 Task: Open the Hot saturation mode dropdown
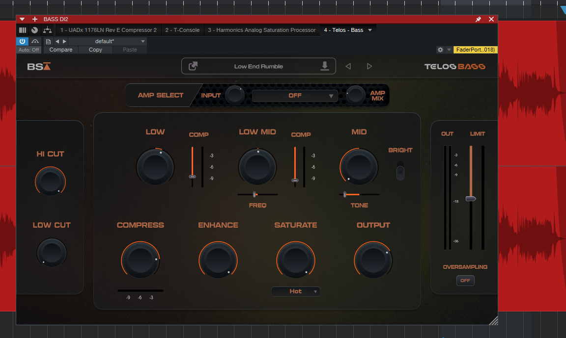coord(296,291)
